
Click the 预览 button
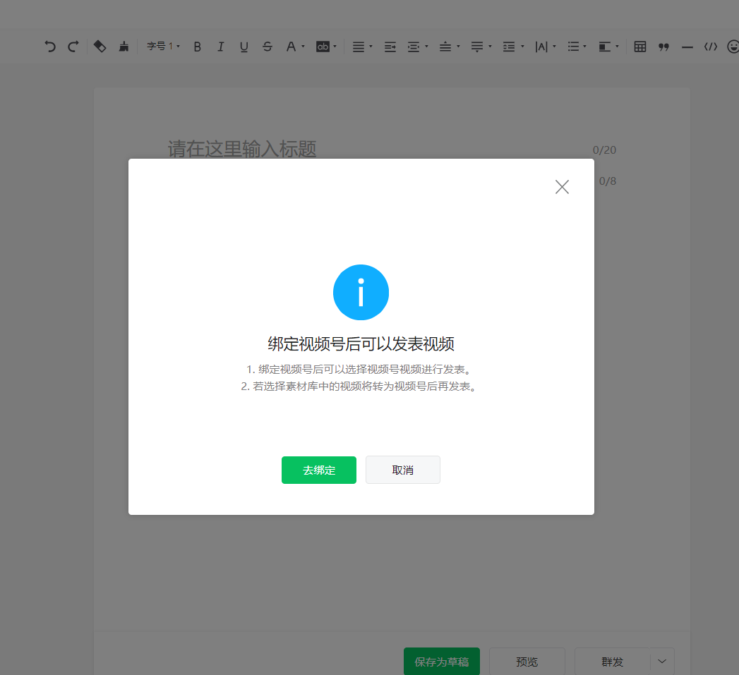(527, 662)
